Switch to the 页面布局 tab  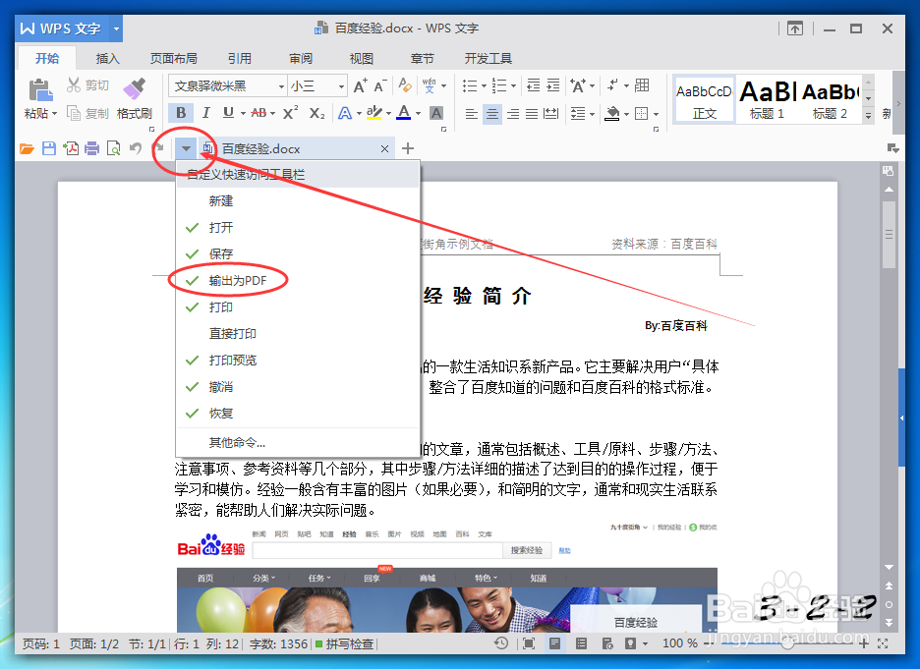(174, 59)
